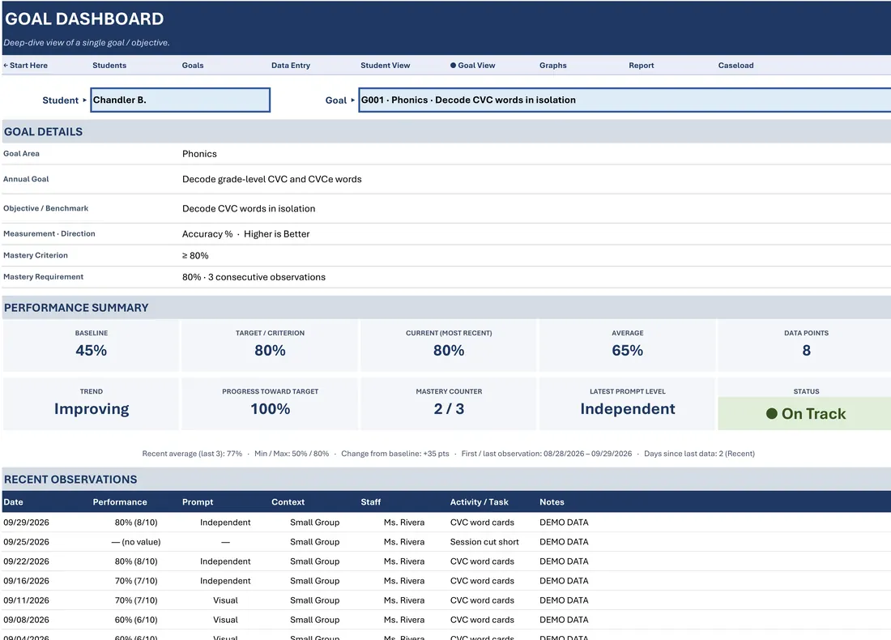
Task: Click the RECENT OBSERVATIONS header
Action: pos(70,480)
